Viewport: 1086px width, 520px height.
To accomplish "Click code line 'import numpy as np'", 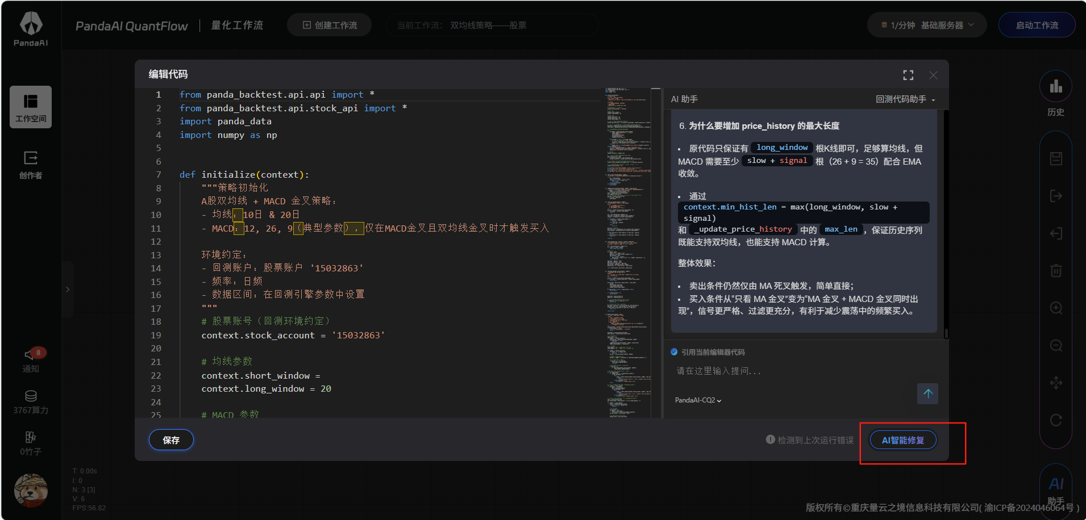I will click(228, 135).
